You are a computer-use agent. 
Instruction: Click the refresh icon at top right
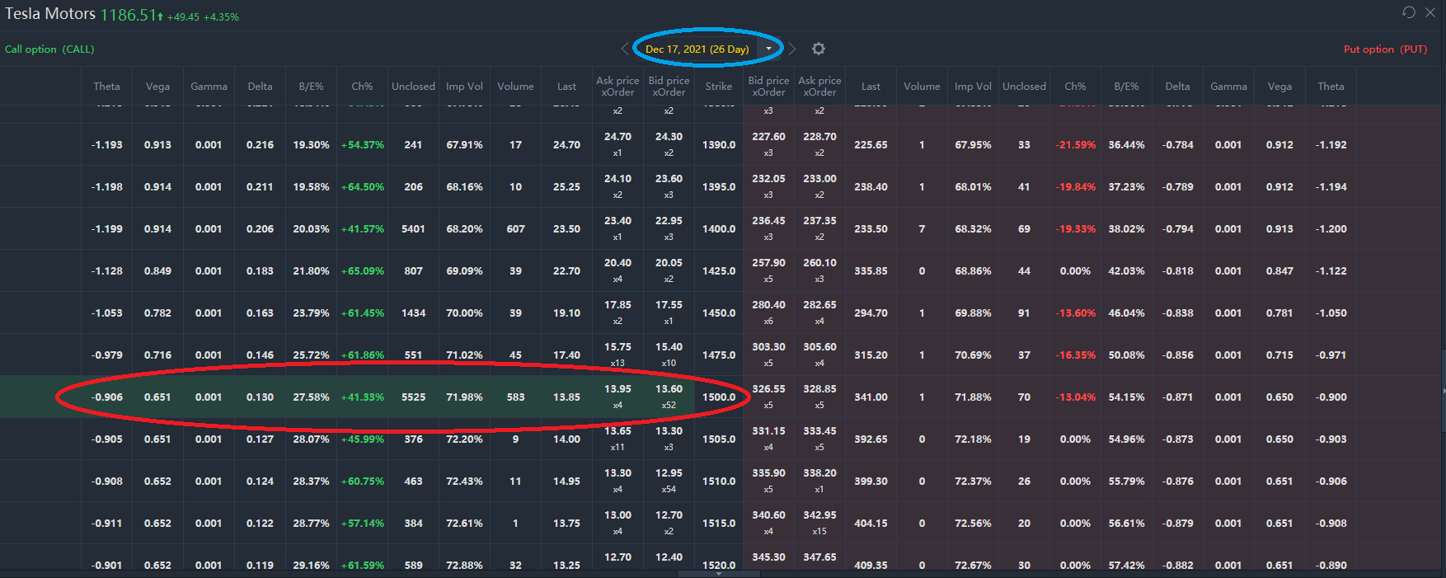(1409, 12)
